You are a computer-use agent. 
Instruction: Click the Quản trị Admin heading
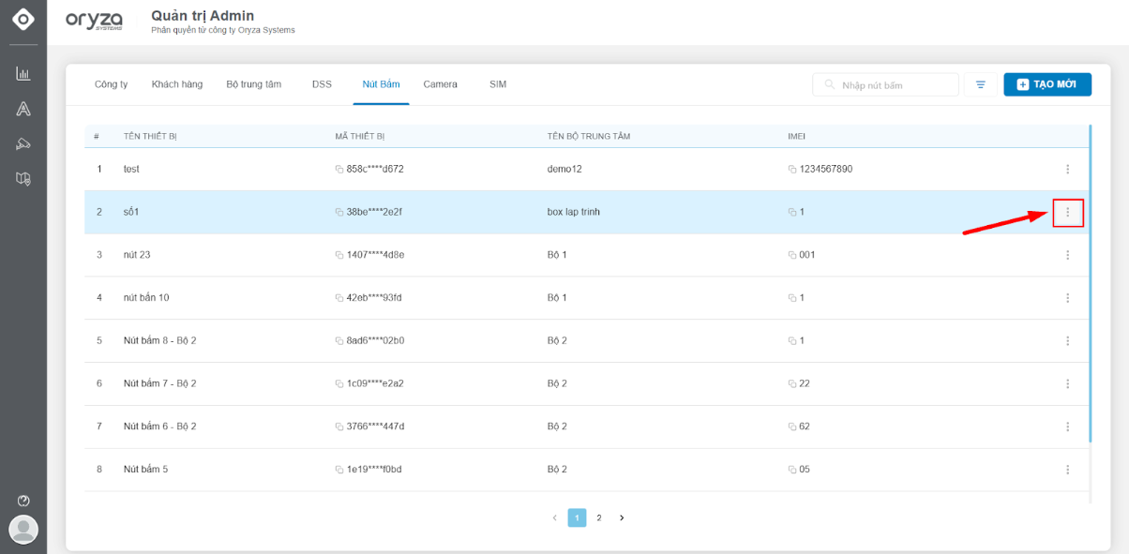point(203,16)
